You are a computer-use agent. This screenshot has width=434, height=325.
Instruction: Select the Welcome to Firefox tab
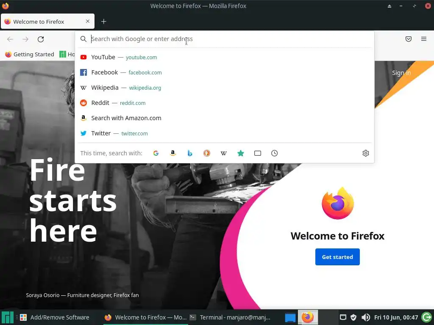coord(47,21)
